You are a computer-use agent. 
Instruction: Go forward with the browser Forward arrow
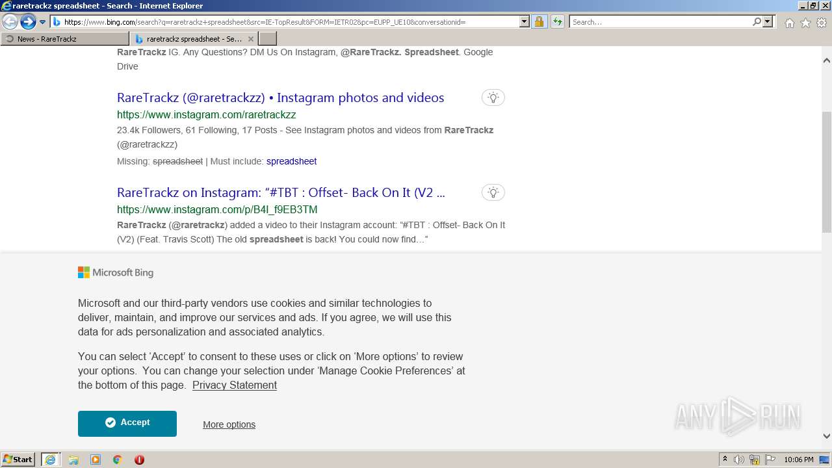[28, 22]
